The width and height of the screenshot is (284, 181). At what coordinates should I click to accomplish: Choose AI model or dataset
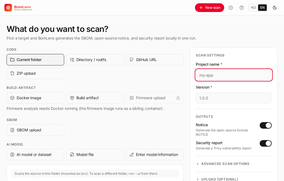(35, 155)
